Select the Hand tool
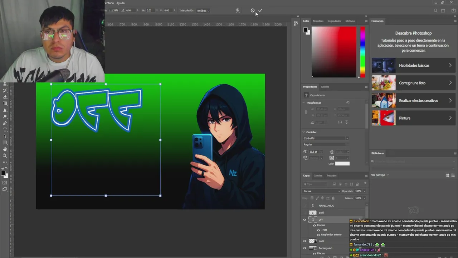The image size is (458, 258). (x=5, y=149)
